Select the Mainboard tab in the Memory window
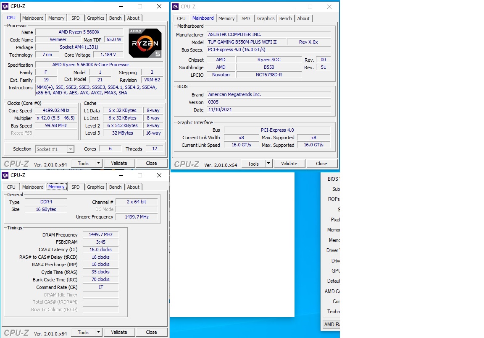Screen dimensions: 484x338 (33, 187)
